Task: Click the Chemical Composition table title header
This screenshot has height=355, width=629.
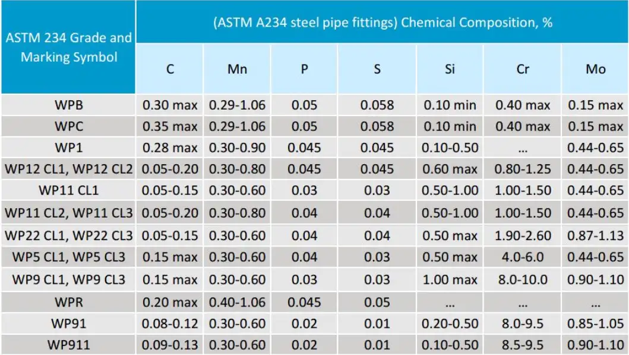Action: 383,23
